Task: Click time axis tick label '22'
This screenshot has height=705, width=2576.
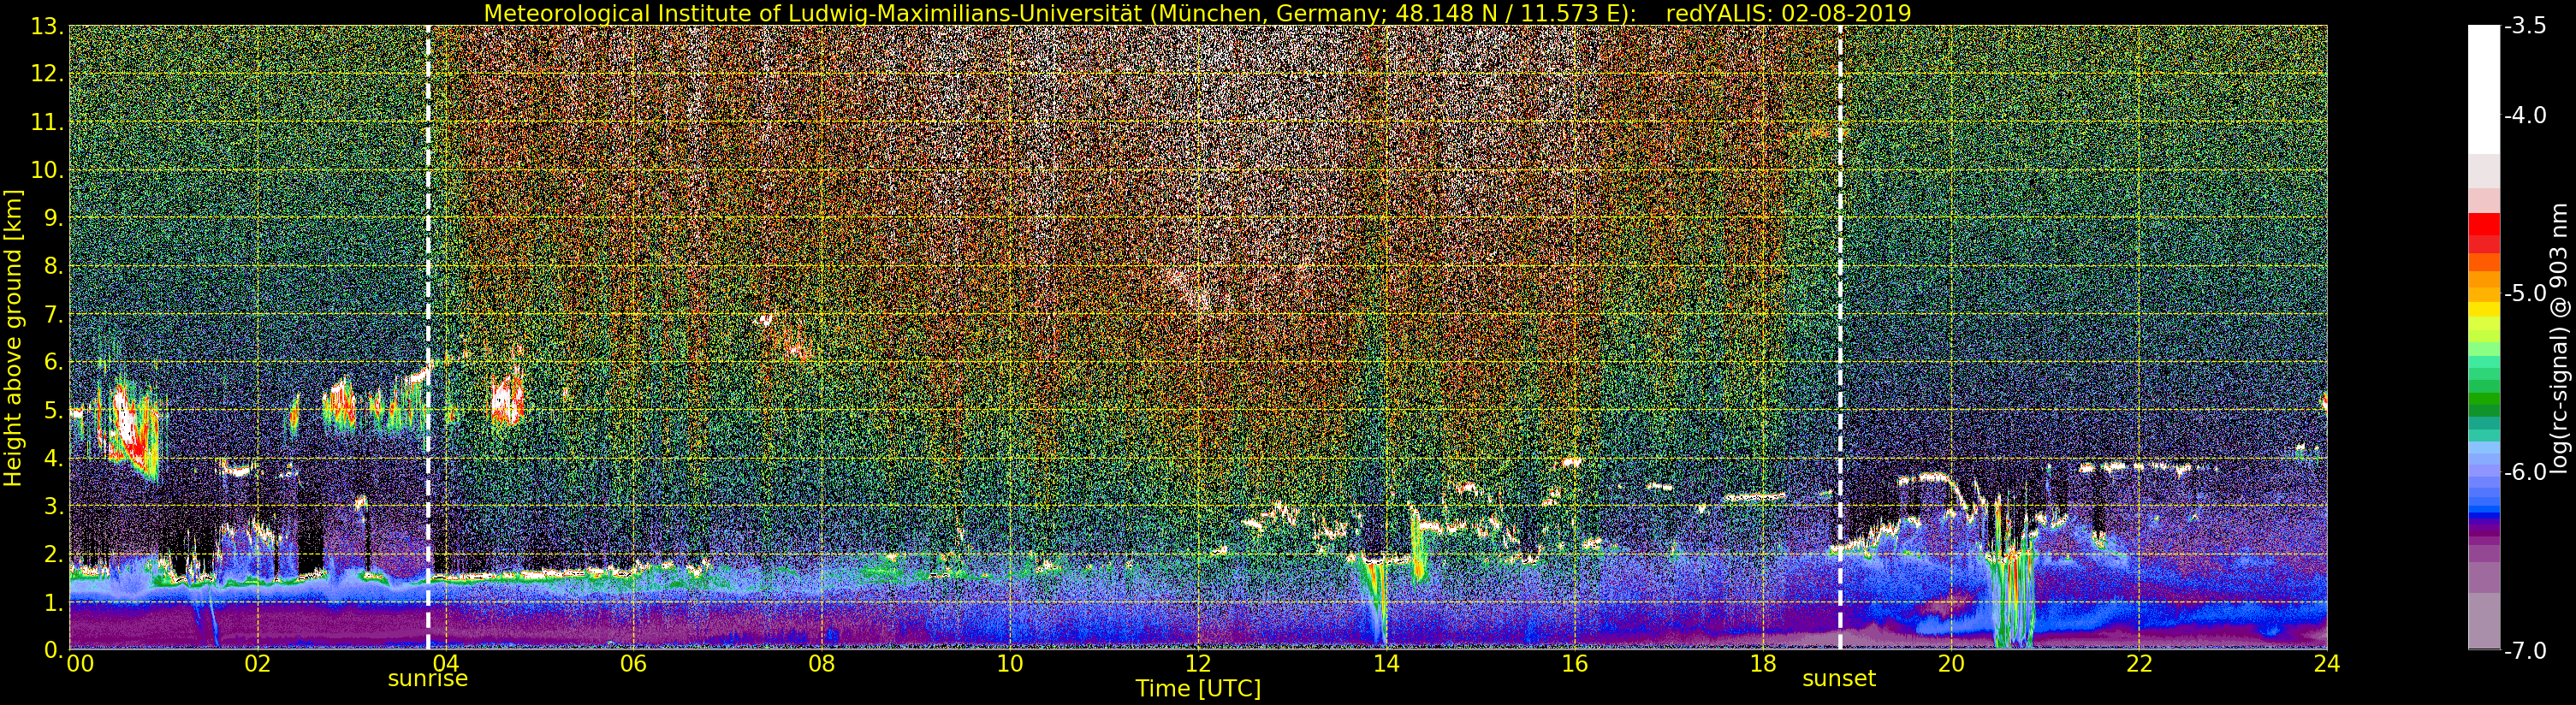Action: pyautogui.click(x=2139, y=663)
